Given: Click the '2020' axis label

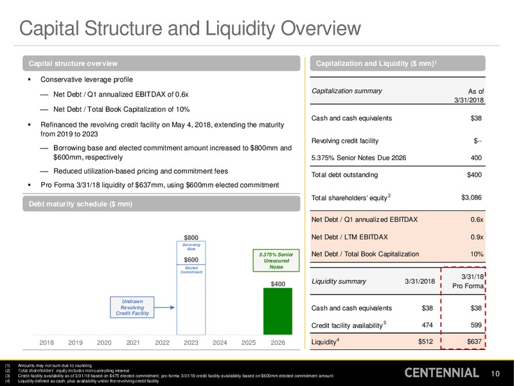Looking at the screenshot, I should 104,343.
